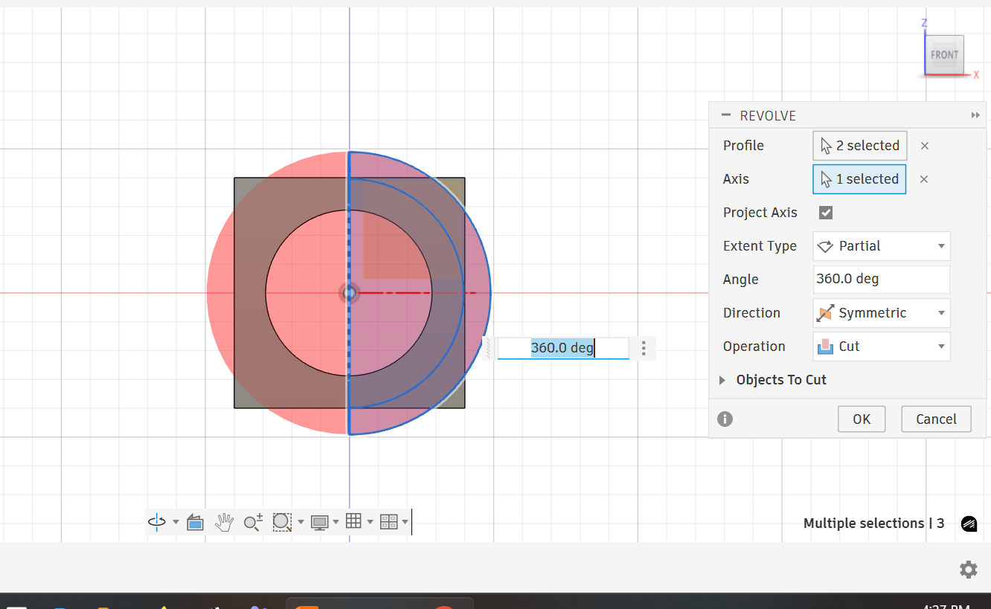
Task: Select the Zoom Window tool
Action: (282, 522)
